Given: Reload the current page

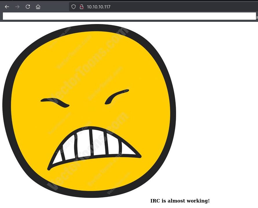Looking at the screenshot, I should [28, 7].
